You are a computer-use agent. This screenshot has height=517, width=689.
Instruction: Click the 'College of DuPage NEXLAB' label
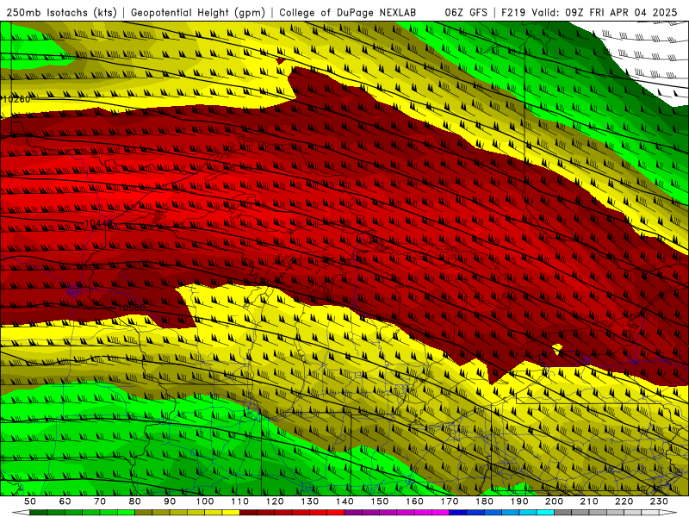click(347, 13)
